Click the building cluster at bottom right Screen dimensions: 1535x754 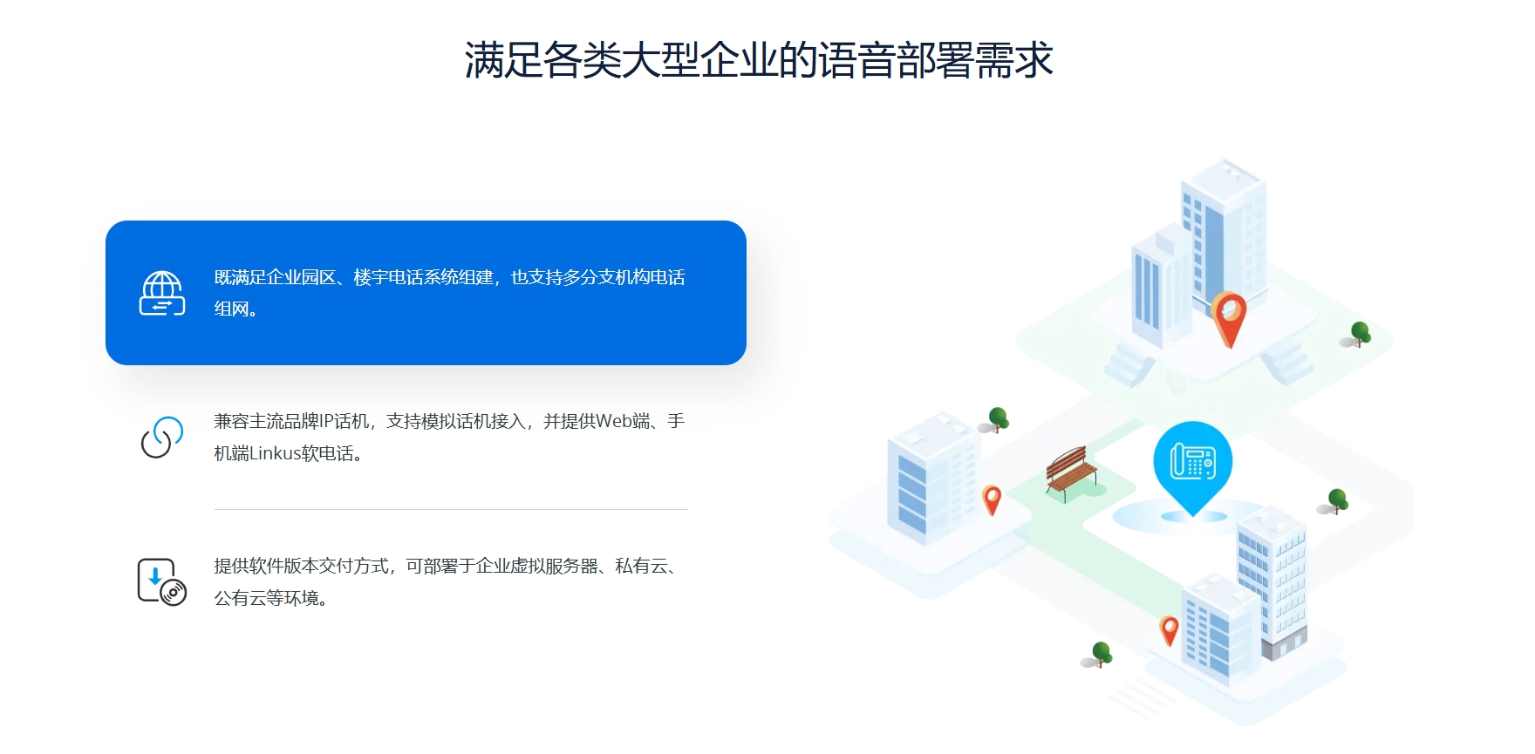1247,601
